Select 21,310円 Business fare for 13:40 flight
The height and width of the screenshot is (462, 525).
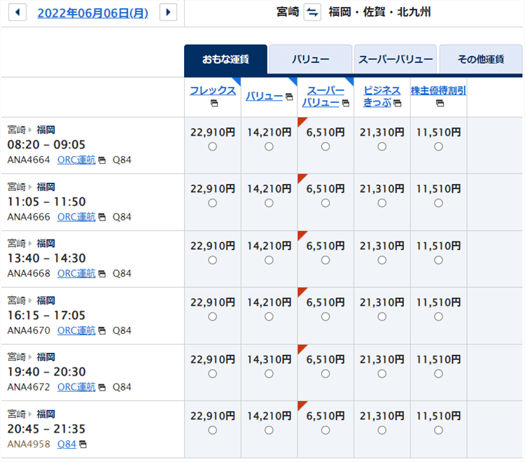(x=381, y=260)
